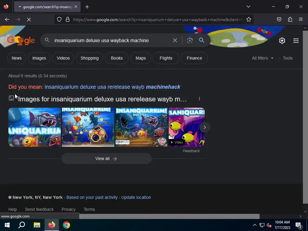Switch to the News filter
This screenshot has width=308, height=231.
coord(17,58)
